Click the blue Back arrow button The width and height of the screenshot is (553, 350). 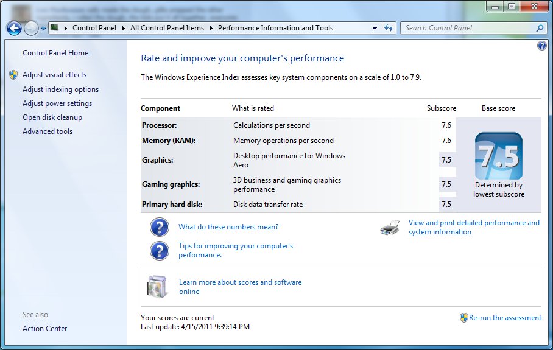tap(14, 28)
